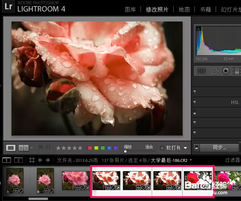241x201 pixels.
Task: Select the magenta rose thumbnail at filmstrip end
Action: 228,181
